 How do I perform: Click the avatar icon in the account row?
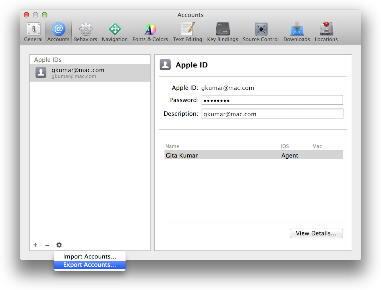(41, 72)
